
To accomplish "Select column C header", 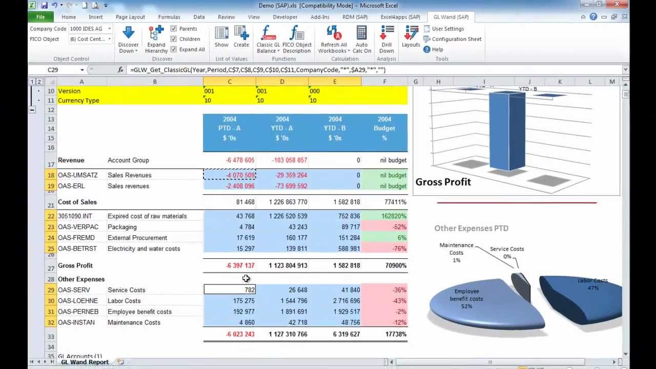I will pyautogui.click(x=230, y=81).
